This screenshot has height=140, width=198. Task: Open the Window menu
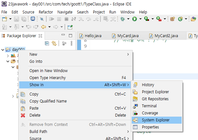pyautogui.click(x=128, y=12)
